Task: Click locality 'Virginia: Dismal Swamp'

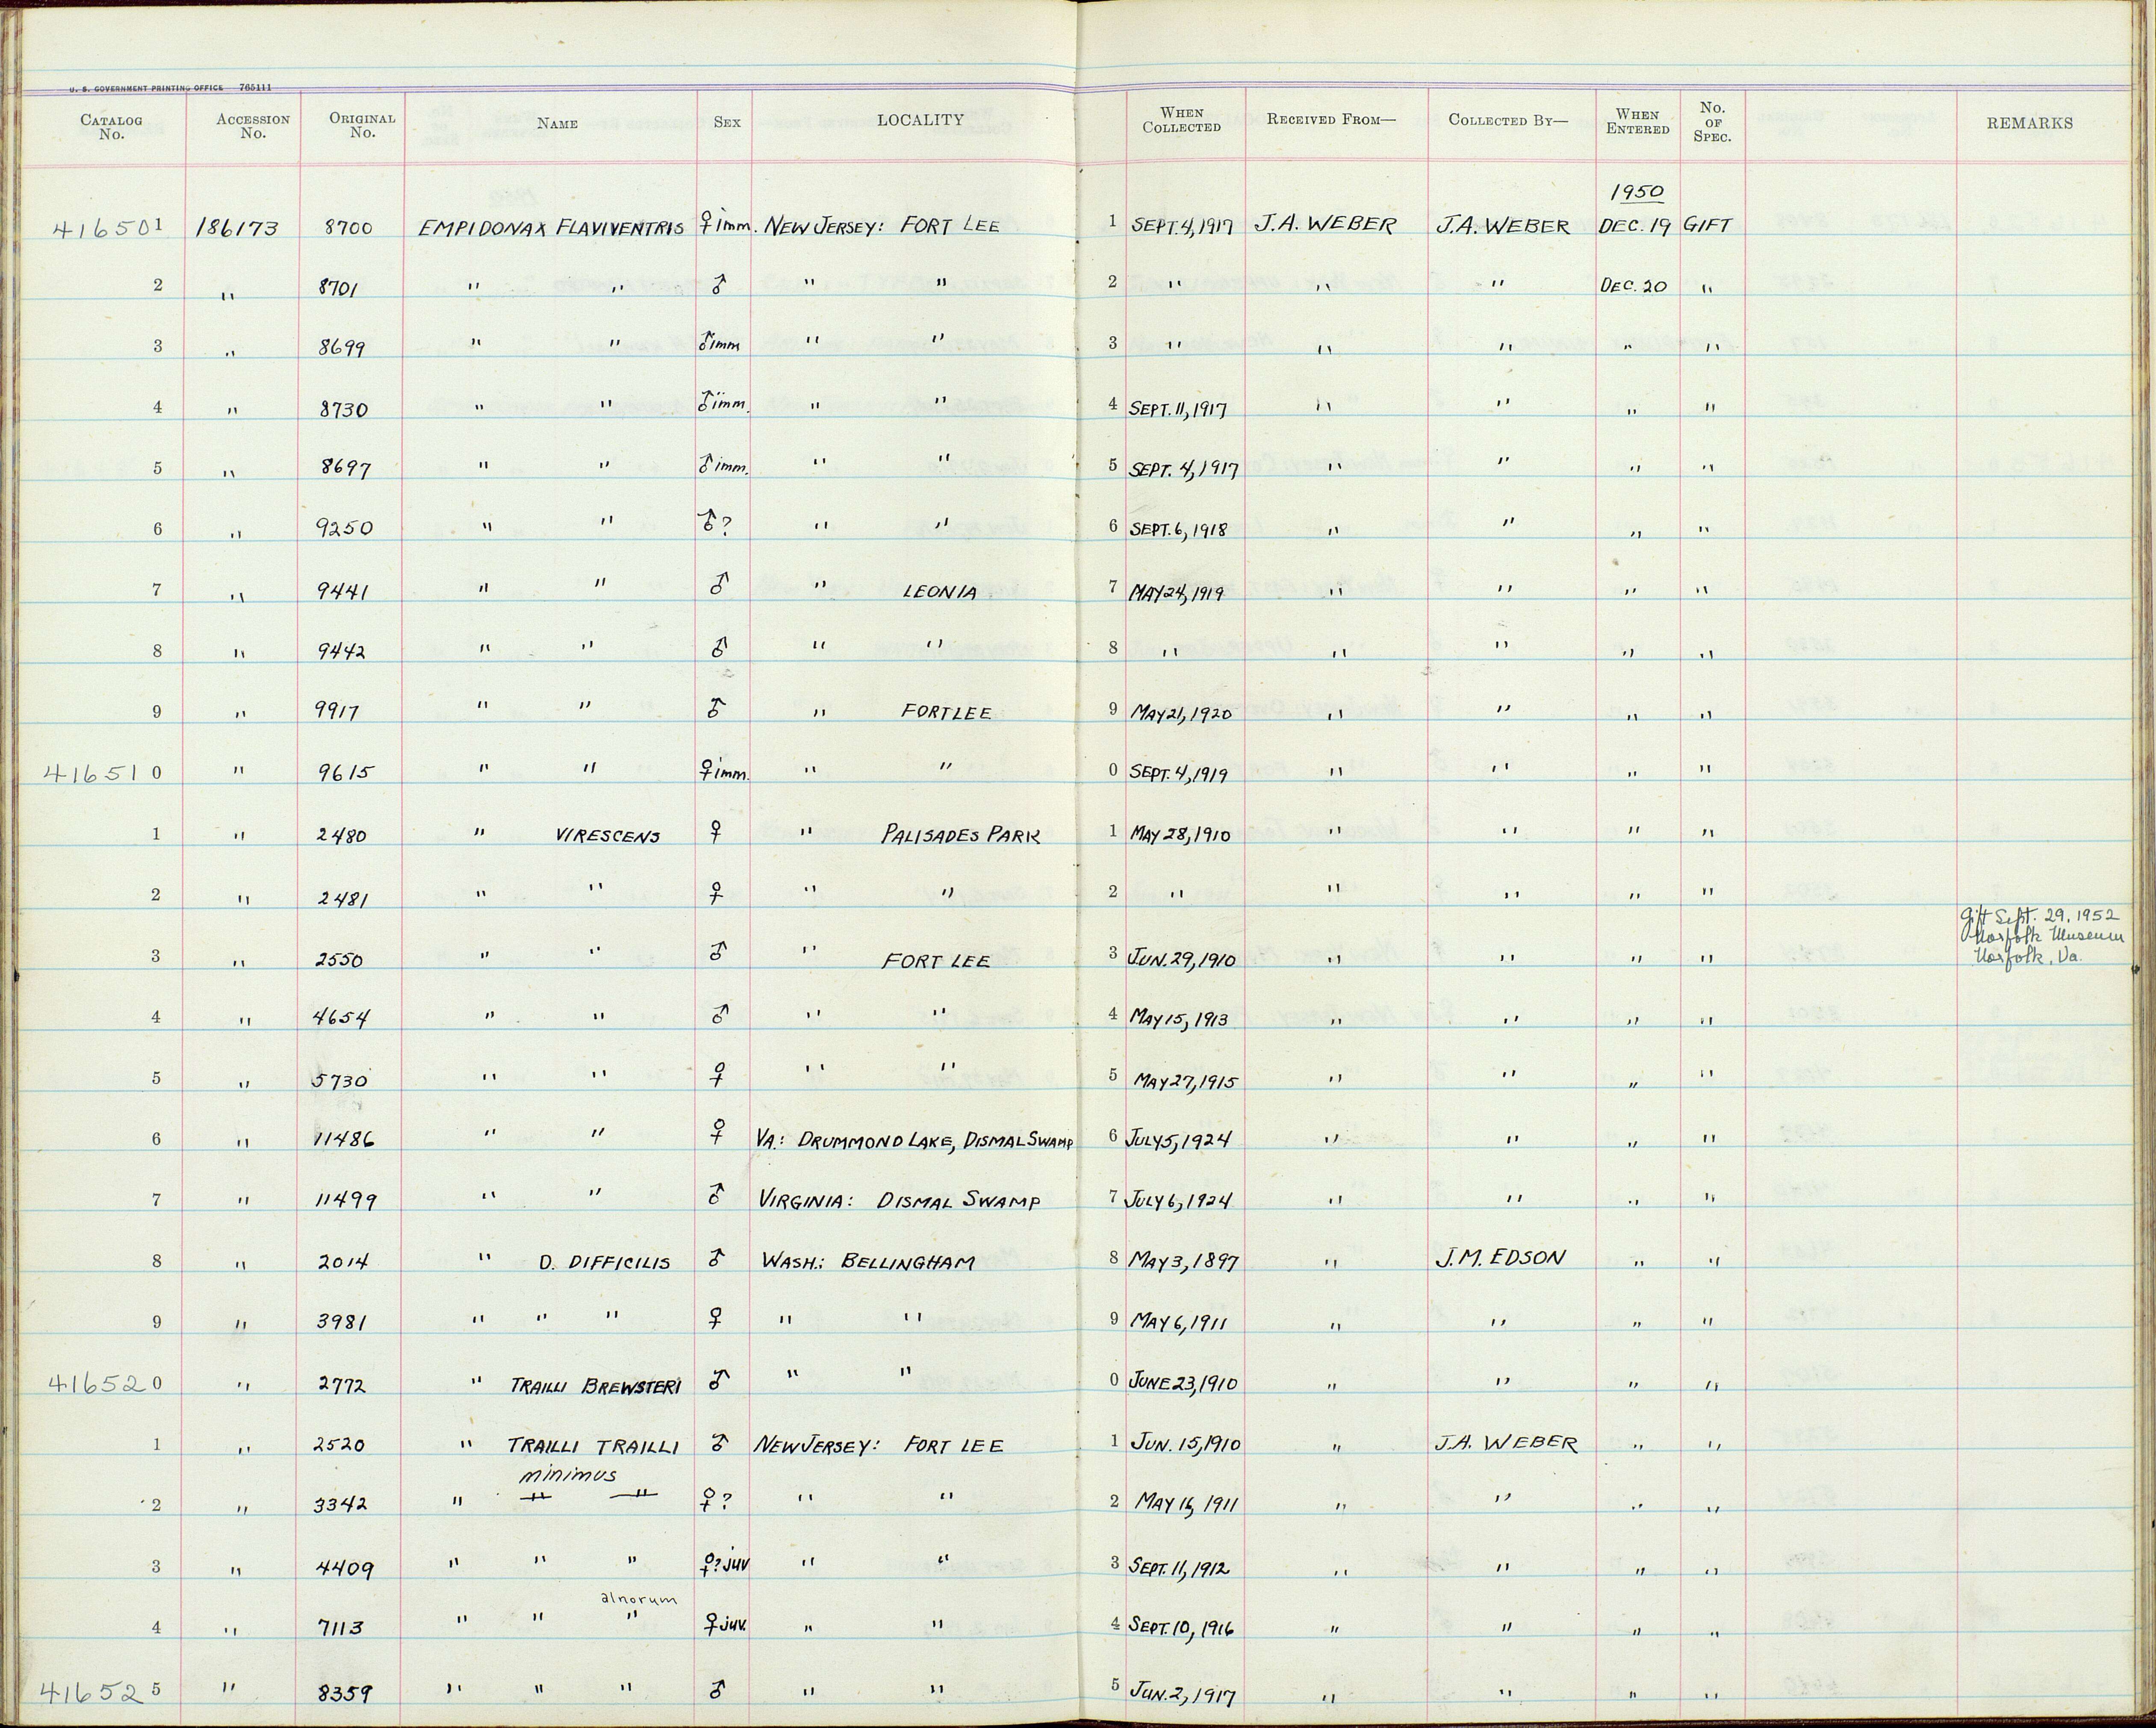Action: tap(899, 1201)
